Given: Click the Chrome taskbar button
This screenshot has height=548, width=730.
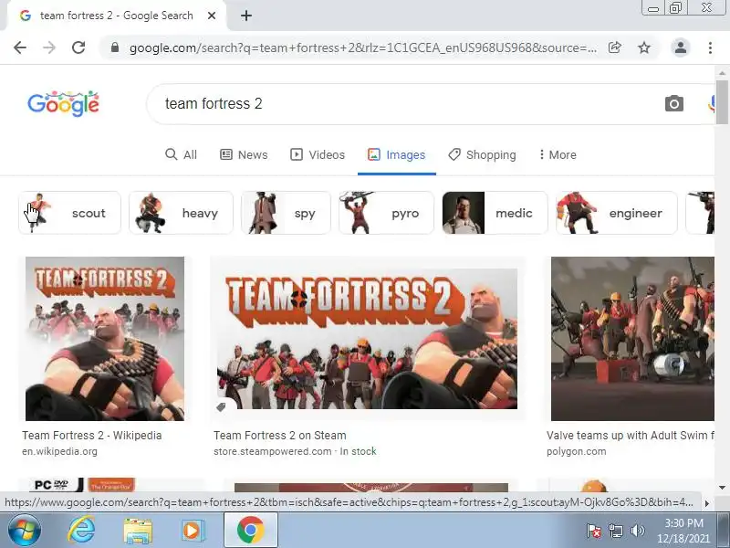Looking at the screenshot, I should tap(250, 531).
